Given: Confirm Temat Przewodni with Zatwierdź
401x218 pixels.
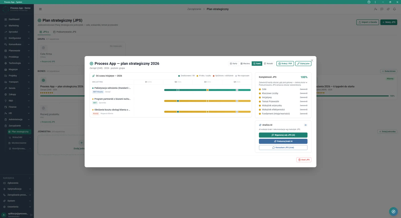Looking at the screenshot, I should [304, 101].
